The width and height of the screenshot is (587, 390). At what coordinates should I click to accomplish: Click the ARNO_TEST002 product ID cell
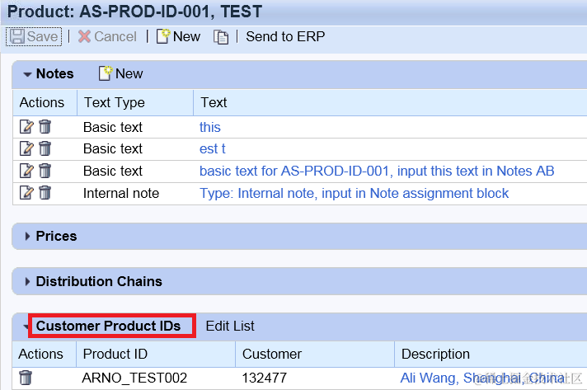134,378
